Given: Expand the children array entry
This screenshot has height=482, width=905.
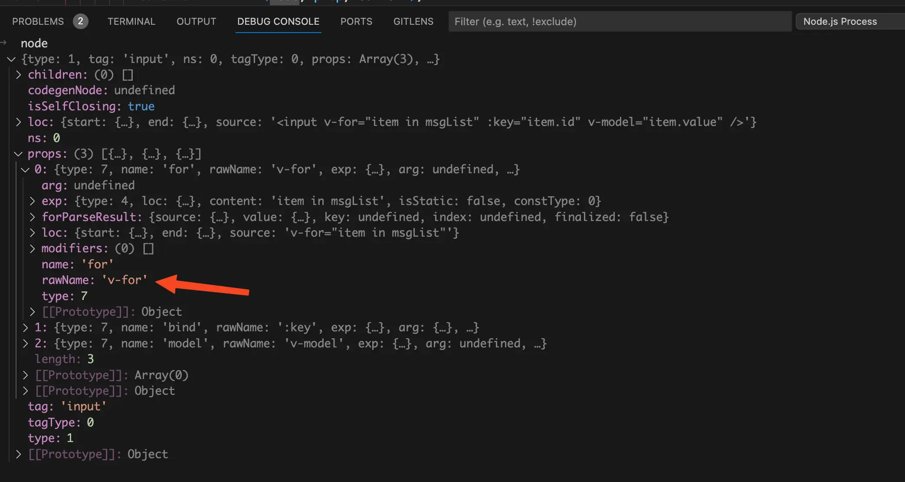Looking at the screenshot, I should [x=18, y=75].
